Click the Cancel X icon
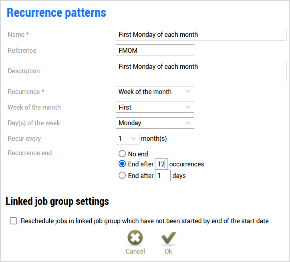Viewport: 290px width, 262px height. pos(135,238)
